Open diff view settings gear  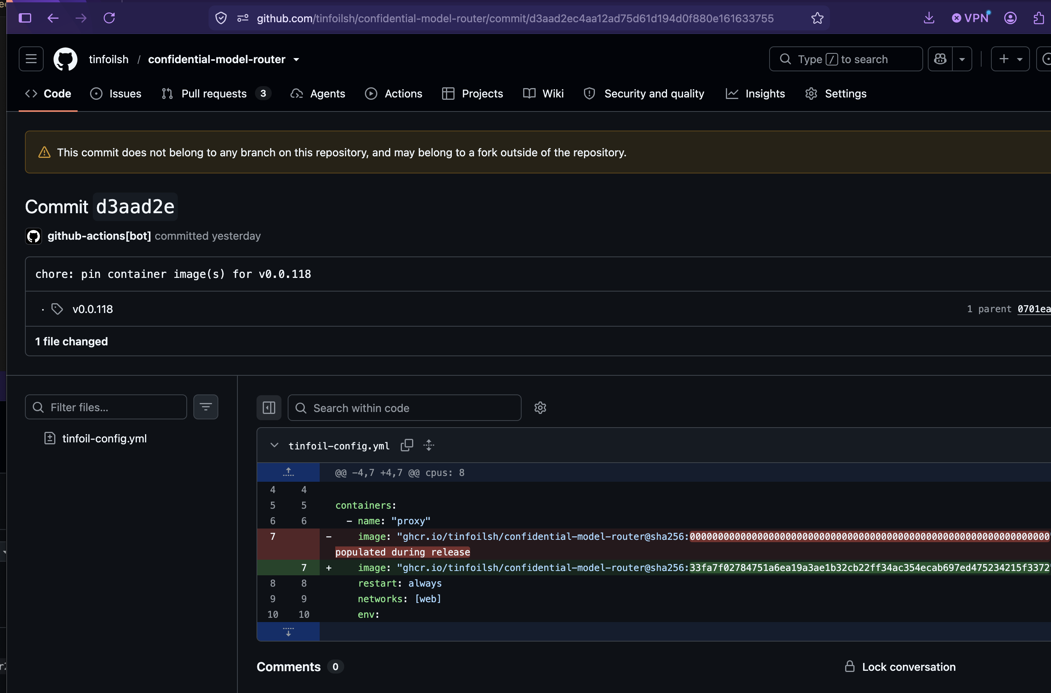coord(540,407)
